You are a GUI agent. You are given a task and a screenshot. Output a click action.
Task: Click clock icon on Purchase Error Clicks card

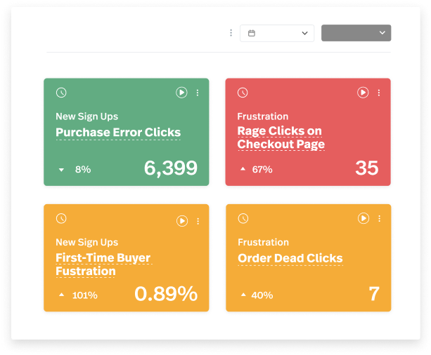[x=61, y=93]
